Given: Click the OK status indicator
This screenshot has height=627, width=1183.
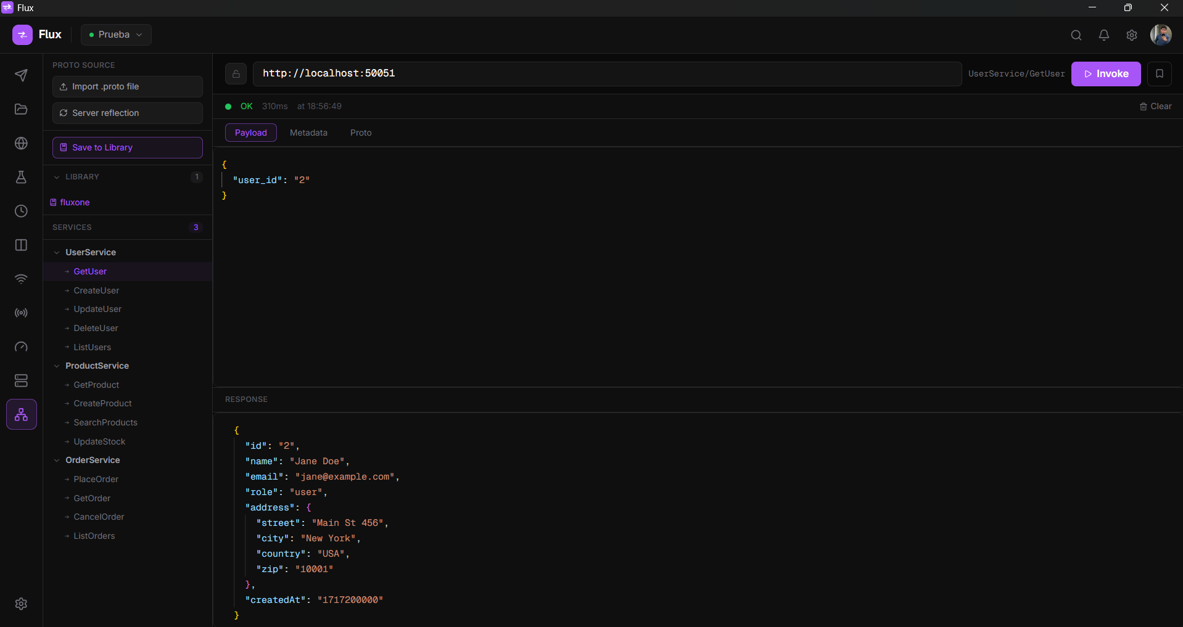Looking at the screenshot, I should (239, 106).
